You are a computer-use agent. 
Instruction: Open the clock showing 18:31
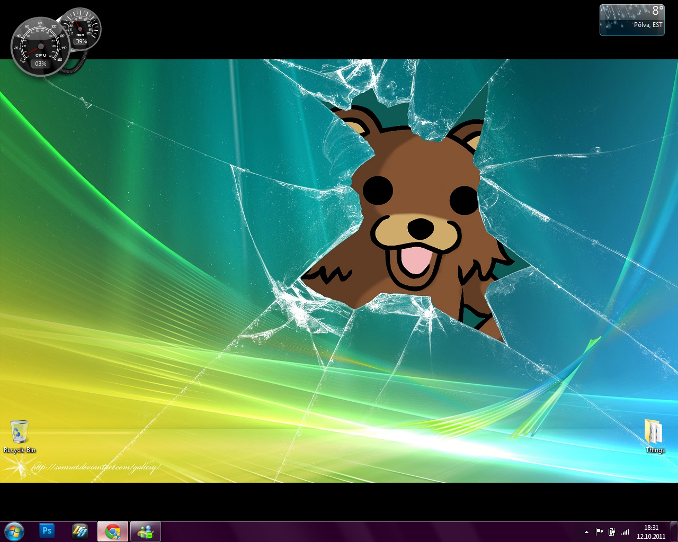pos(651,532)
